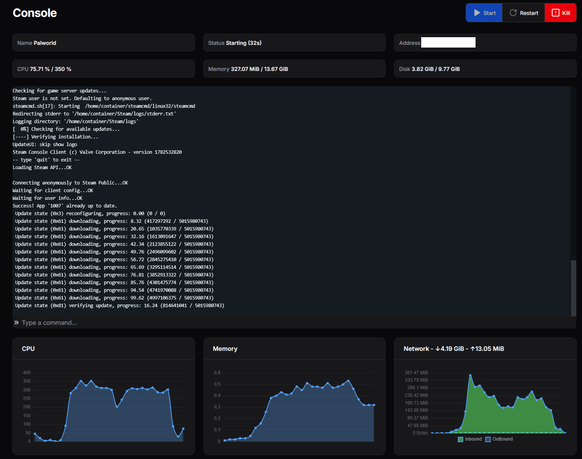Click the Console page heading
Screen dimensions: 582x459
tap(35, 13)
